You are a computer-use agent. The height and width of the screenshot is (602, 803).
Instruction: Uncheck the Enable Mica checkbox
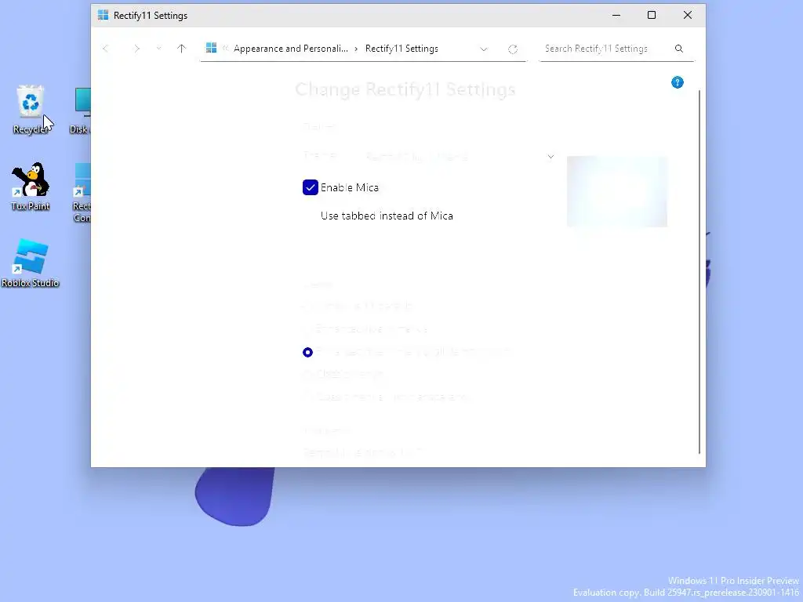tap(311, 187)
